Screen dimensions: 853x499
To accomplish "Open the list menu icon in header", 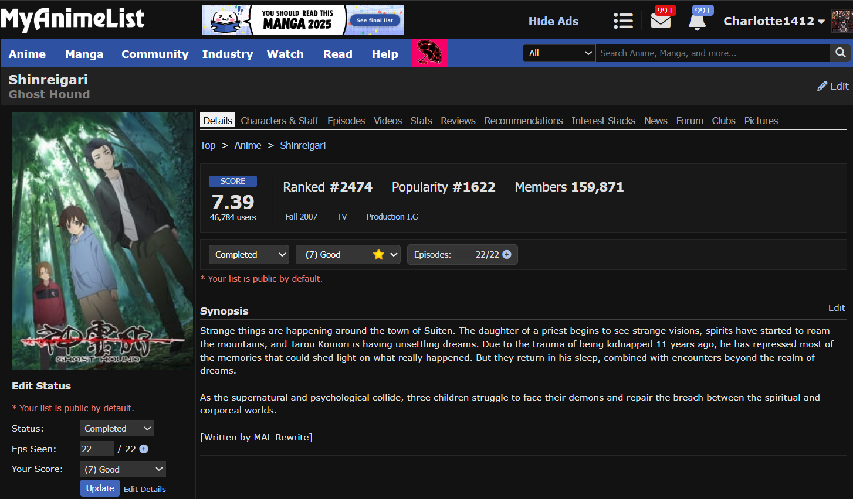I will pyautogui.click(x=622, y=21).
